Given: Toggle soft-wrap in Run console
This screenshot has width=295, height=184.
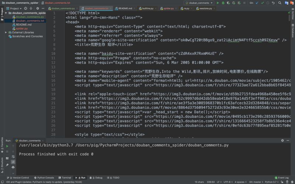Looking at the screenshot, I should pyautogui.click(x=13, y=157).
